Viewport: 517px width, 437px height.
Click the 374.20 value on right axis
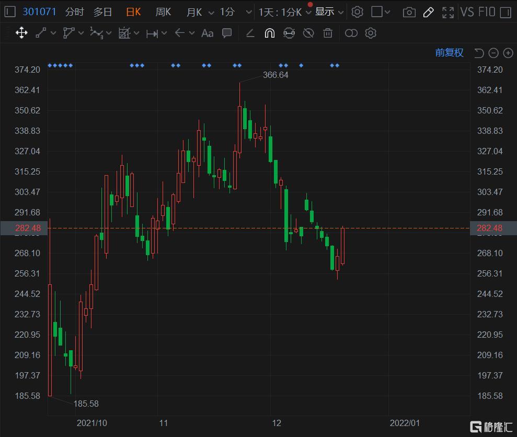(x=490, y=70)
